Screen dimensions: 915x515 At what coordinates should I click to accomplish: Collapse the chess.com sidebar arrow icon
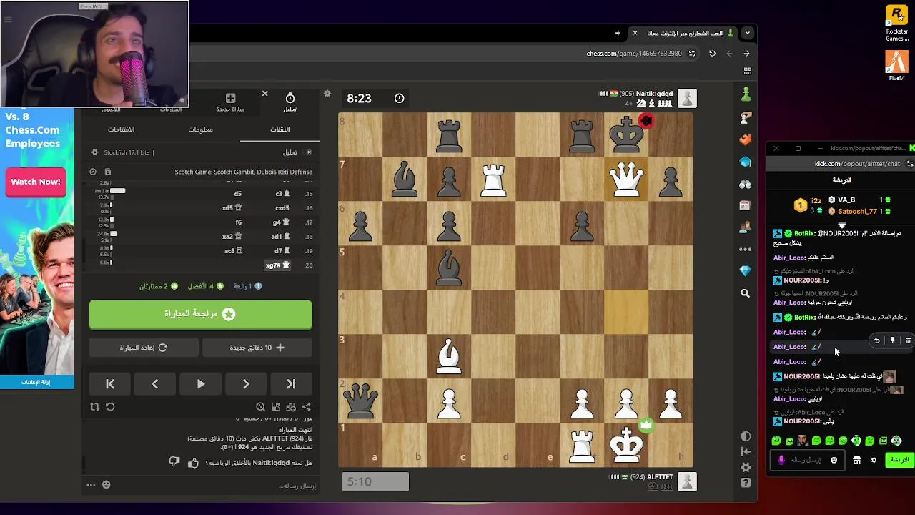746,451
